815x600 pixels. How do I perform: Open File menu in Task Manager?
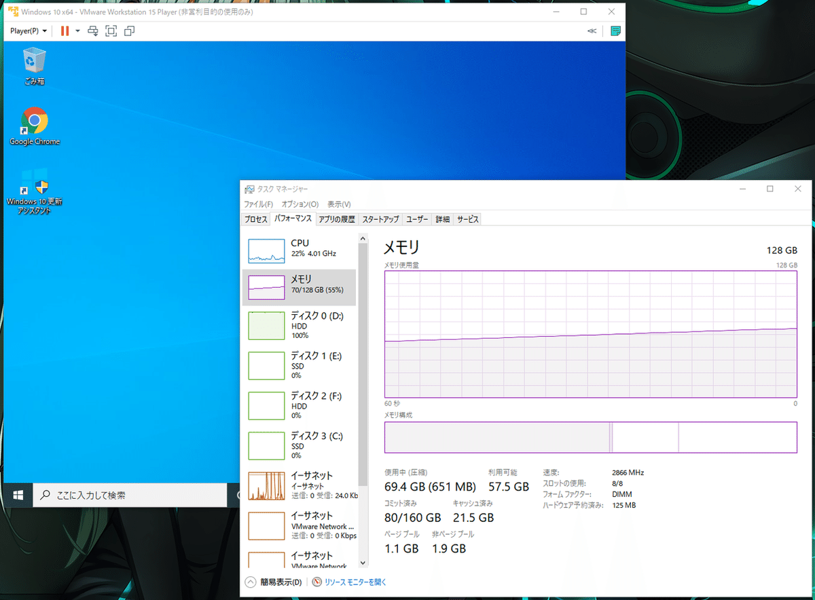[x=258, y=204]
